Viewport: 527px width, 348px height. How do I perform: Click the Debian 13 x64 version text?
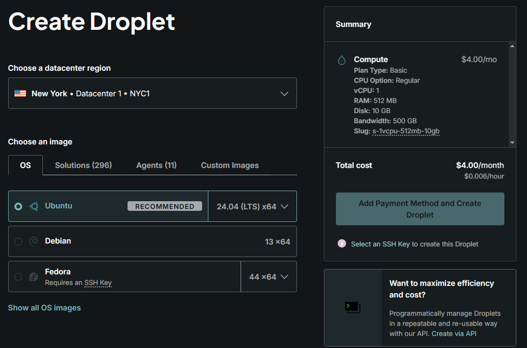pyautogui.click(x=277, y=242)
